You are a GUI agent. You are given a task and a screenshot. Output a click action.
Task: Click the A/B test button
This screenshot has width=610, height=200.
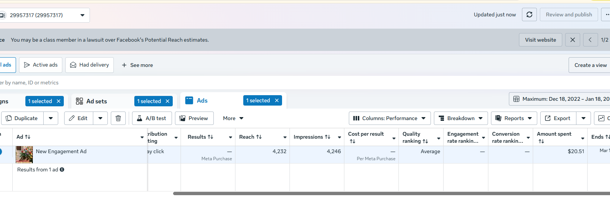pos(151,118)
